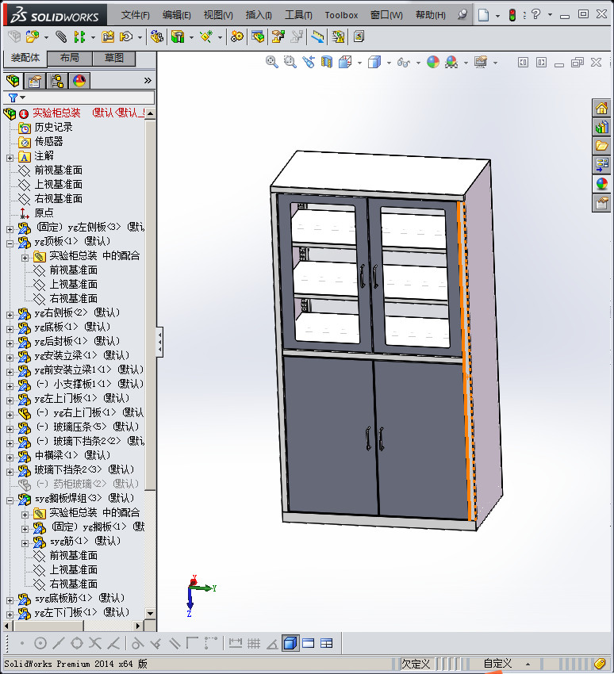
Task: Open the 插入(I) menu
Action: [259, 15]
